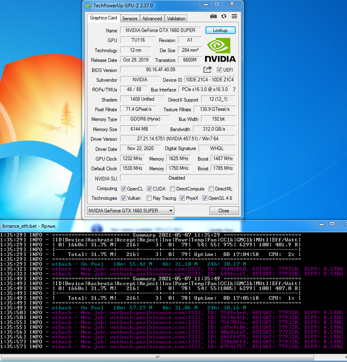Click the refresh icon in GPU-Z

coord(224,16)
